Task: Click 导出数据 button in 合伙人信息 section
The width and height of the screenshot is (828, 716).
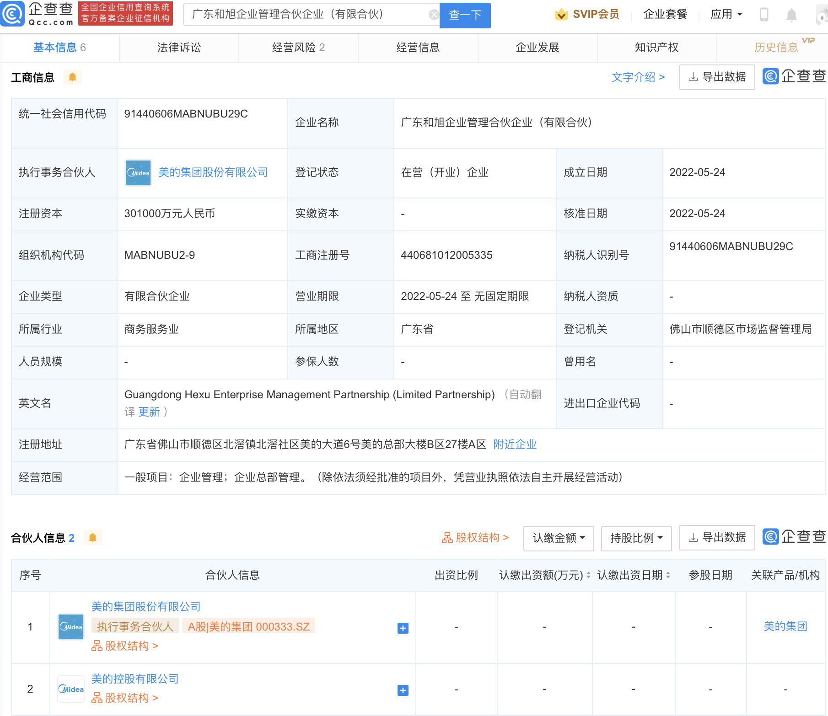Action: 717,538
